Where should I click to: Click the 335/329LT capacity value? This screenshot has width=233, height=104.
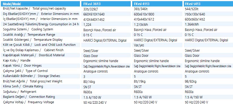91,9
